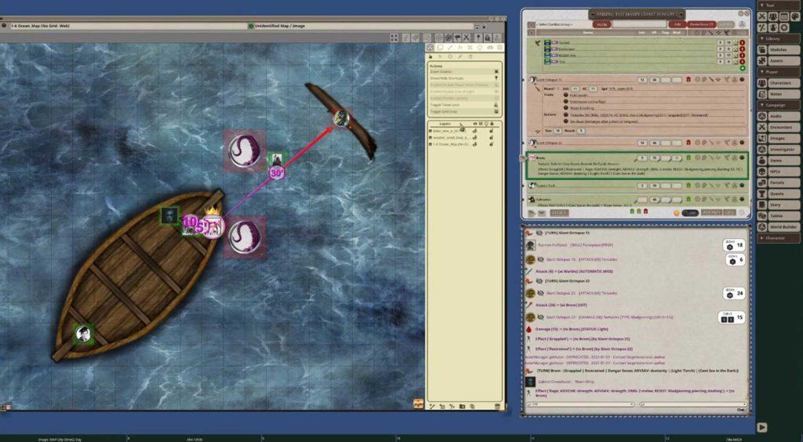Open the party sheet tool icon
Image resolution: width=803 pixels, height=442 pixels.
tap(772, 16)
